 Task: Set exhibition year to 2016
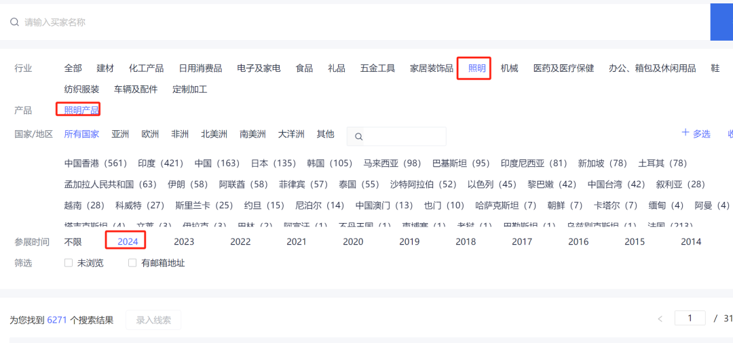[x=578, y=242]
